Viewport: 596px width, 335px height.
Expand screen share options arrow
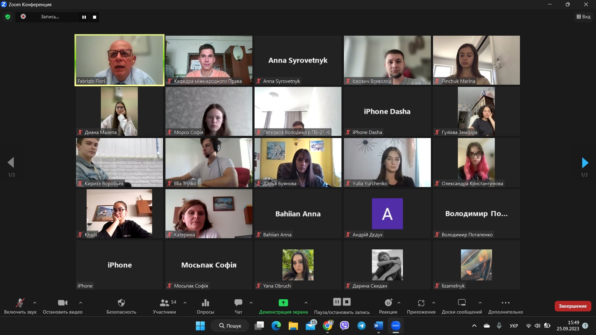pyautogui.click(x=306, y=302)
